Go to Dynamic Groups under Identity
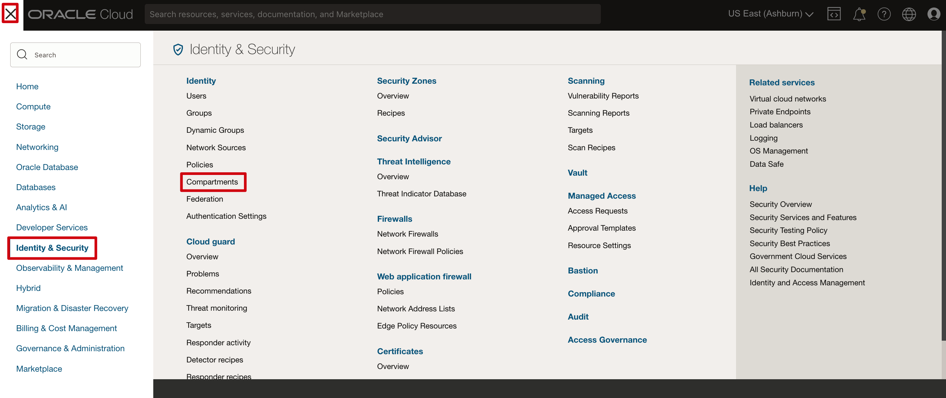The height and width of the screenshot is (398, 946). click(215, 130)
